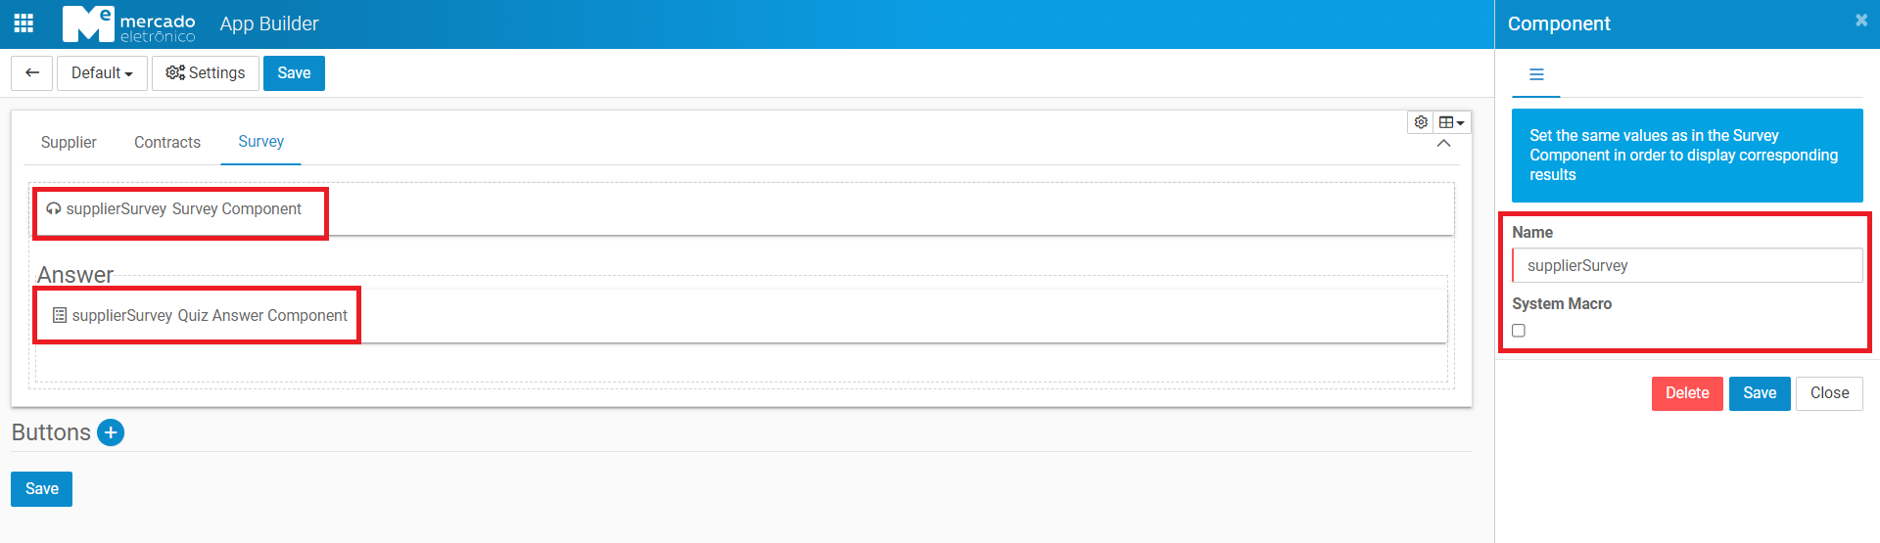
Task: Switch to the Contracts tab
Action: coord(167,143)
